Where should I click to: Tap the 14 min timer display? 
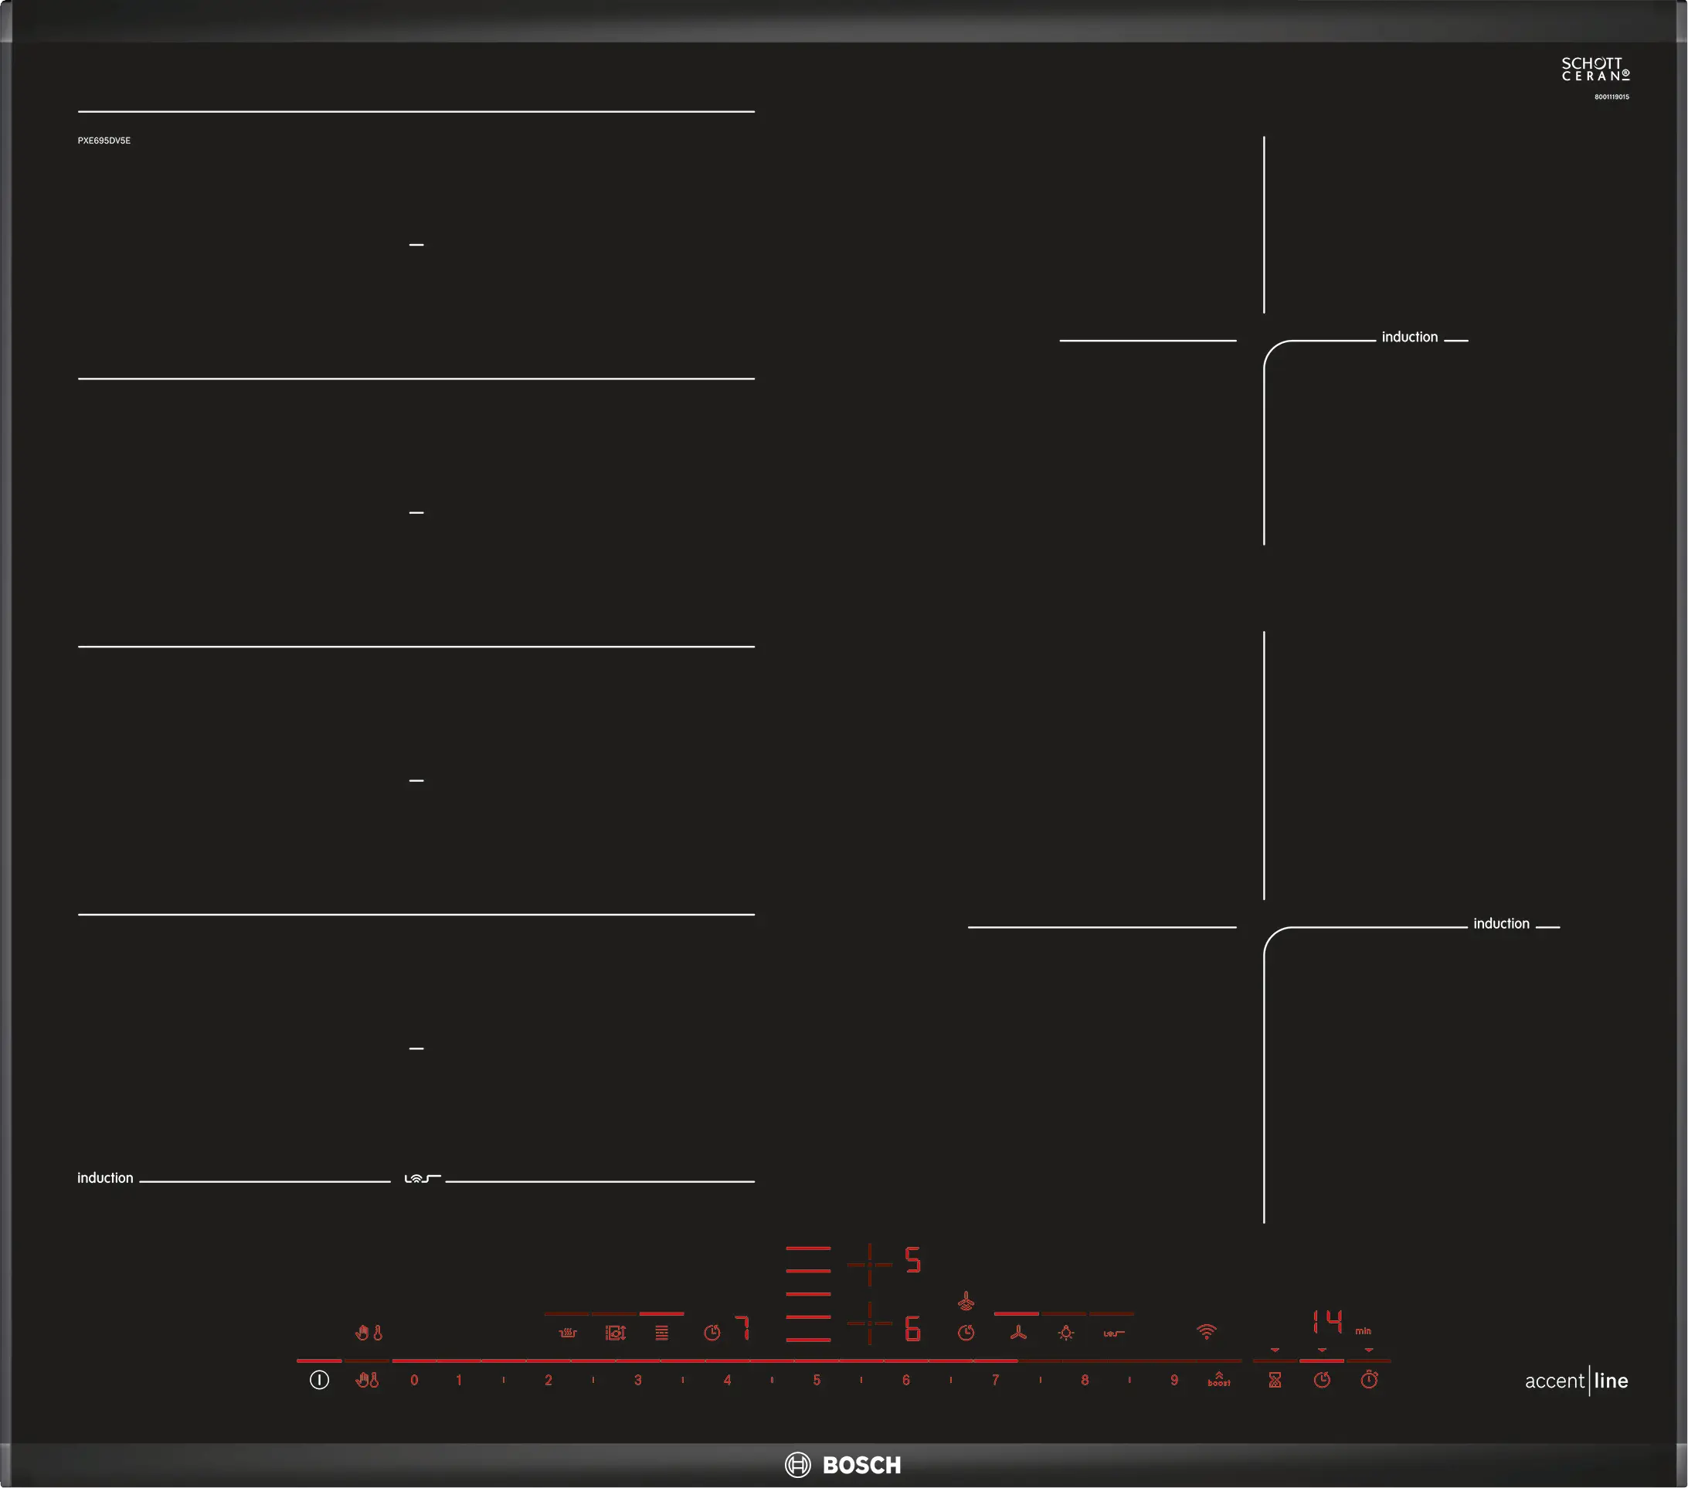pyautogui.click(x=1328, y=1322)
